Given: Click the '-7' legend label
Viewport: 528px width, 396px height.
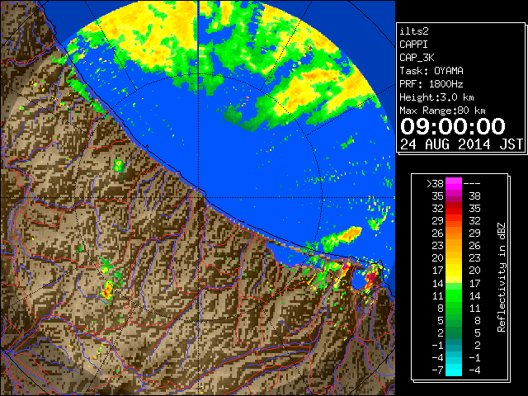Looking at the screenshot, I should click(437, 370).
